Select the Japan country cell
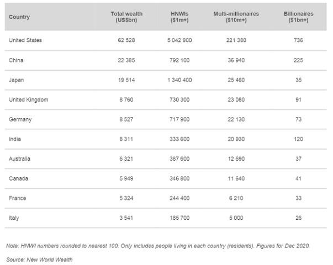Viewport: 333px width, 265px height. [17, 80]
